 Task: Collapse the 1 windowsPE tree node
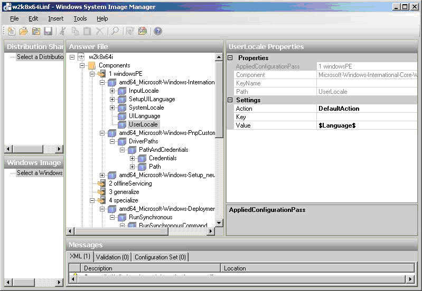point(92,74)
